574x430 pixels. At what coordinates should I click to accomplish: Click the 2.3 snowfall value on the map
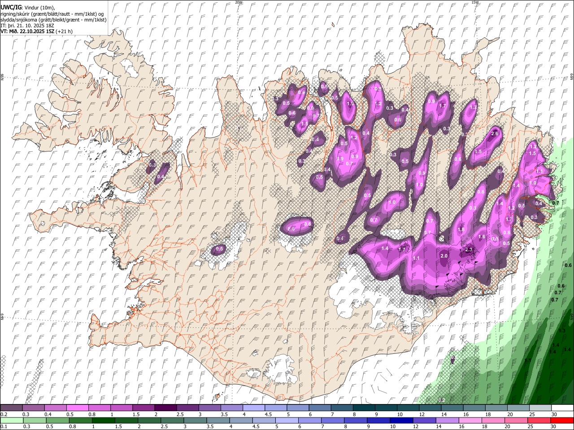tap(469, 249)
